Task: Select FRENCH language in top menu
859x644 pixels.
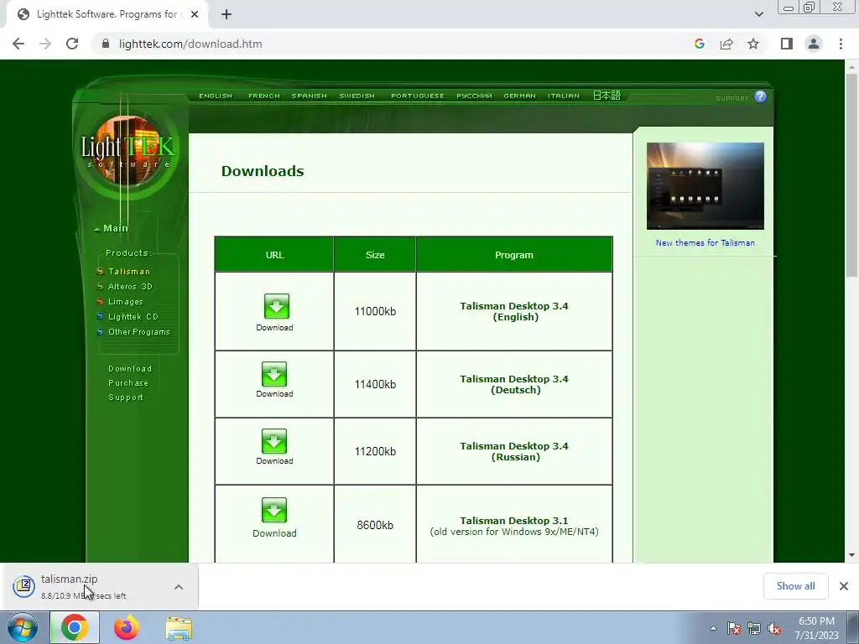Action: 264,96
